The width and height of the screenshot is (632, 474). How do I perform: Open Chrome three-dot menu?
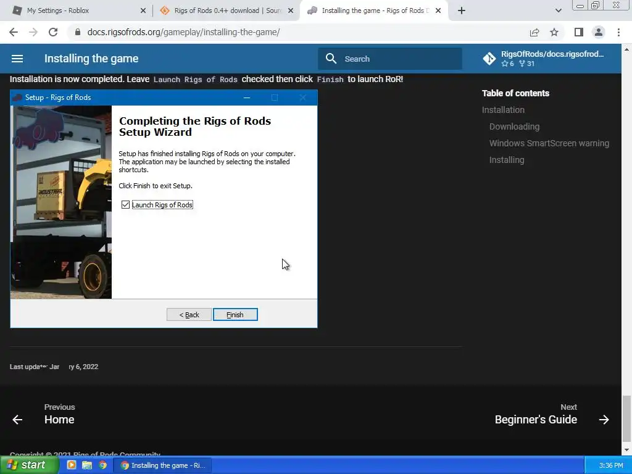coord(618,32)
